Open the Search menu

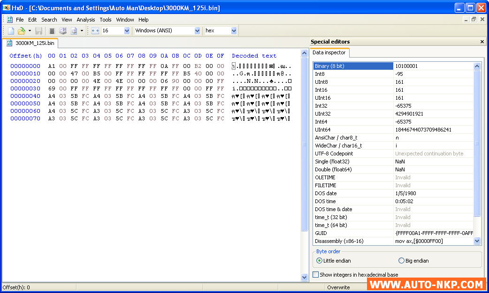click(x=49, y=20)
